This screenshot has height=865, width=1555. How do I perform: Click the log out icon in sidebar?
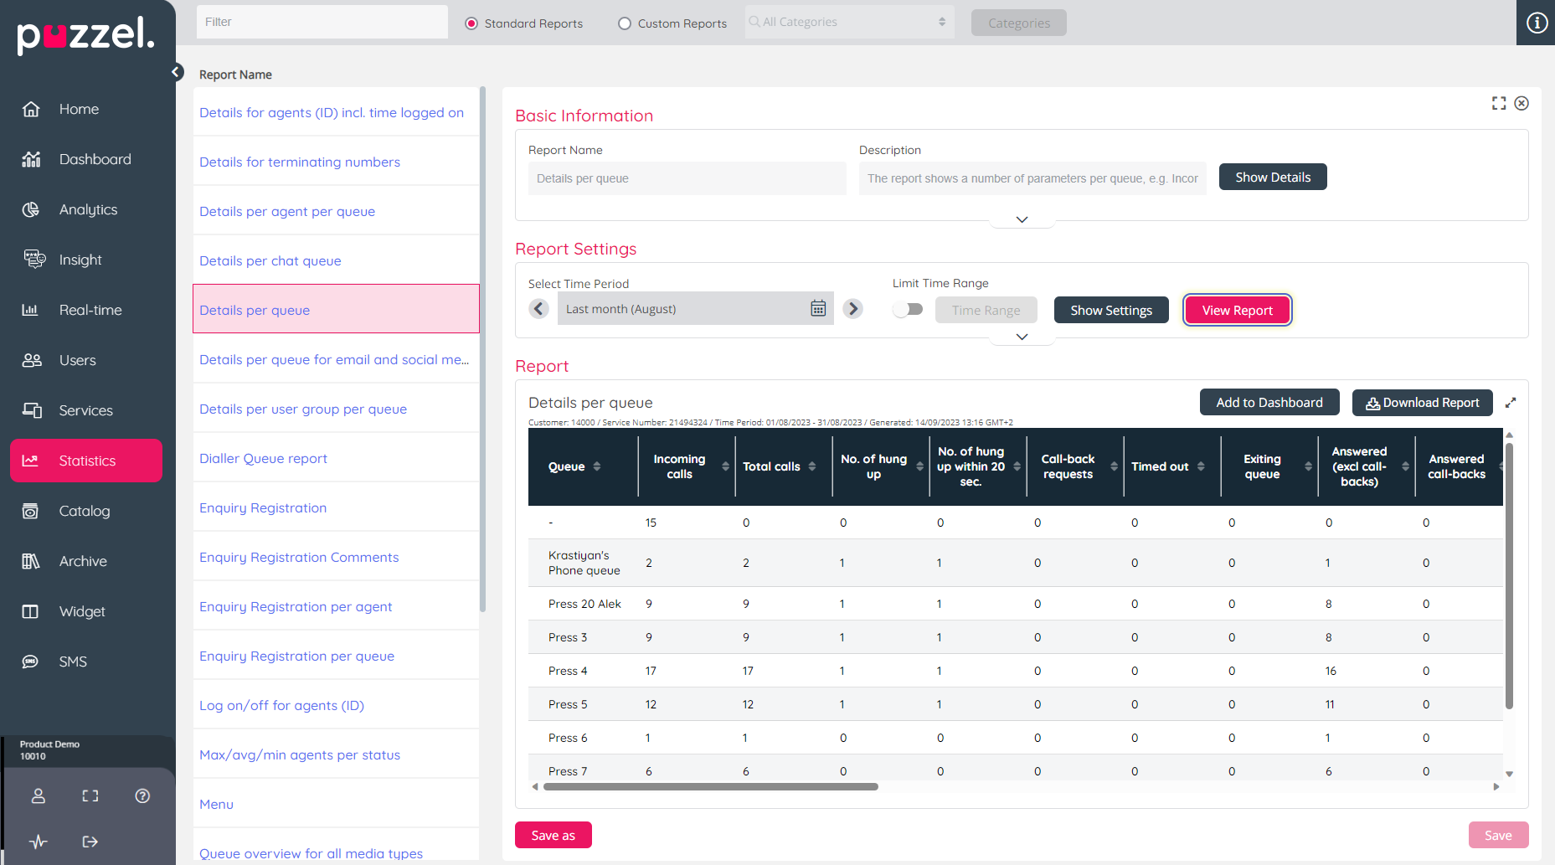[x=90, y=842]
